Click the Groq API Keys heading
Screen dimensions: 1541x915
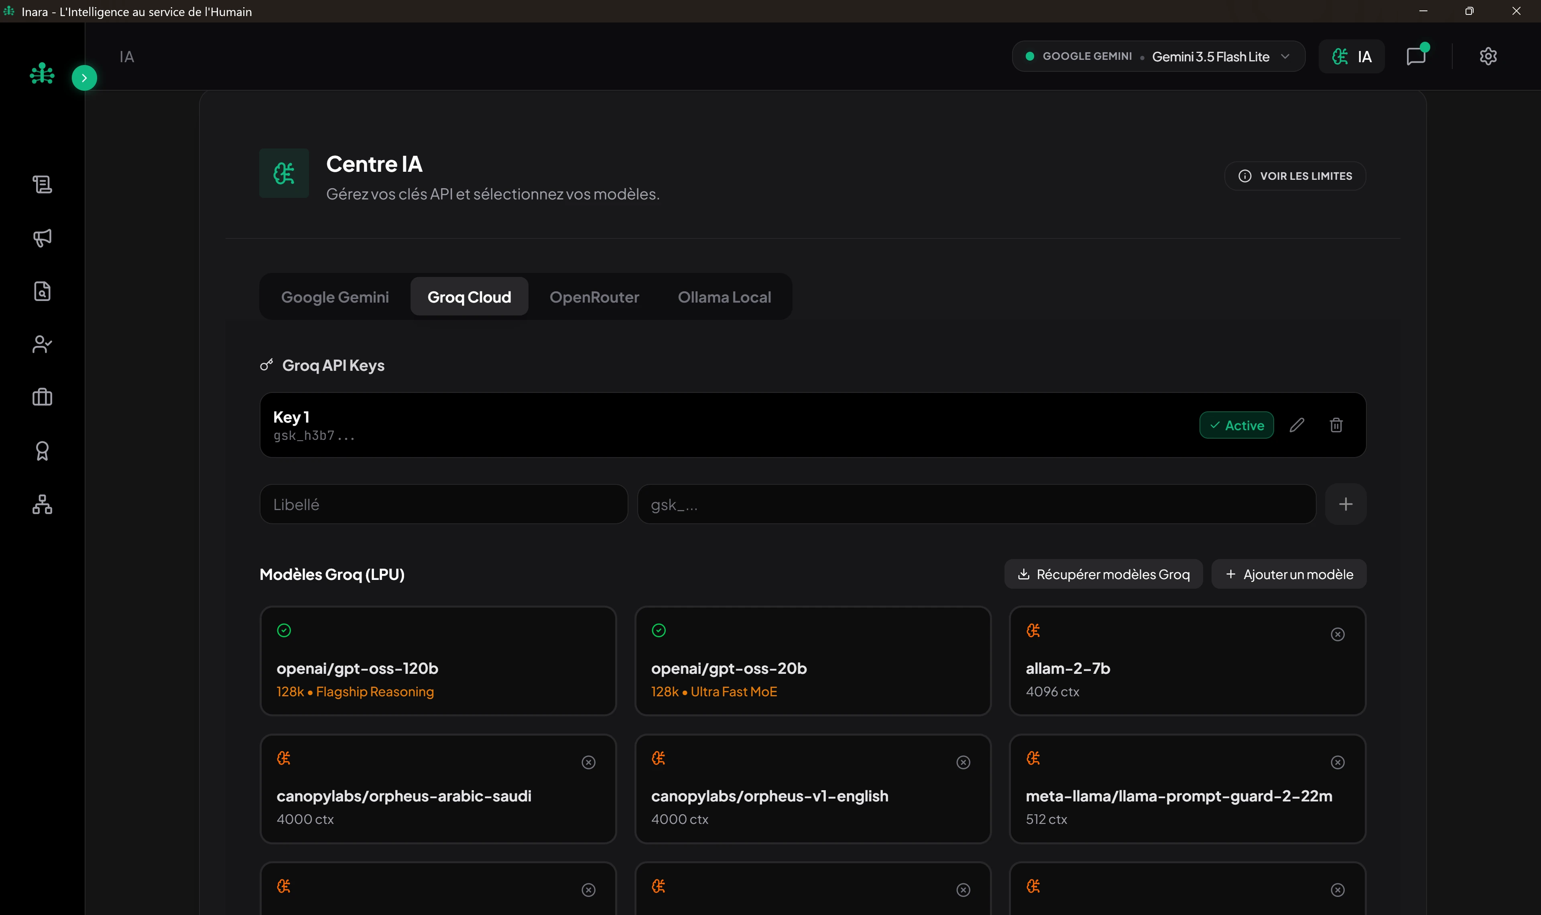[x=333, y=366]
